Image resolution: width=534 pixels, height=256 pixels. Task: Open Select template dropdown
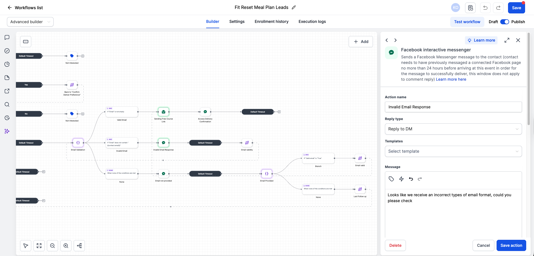point(453,151)
